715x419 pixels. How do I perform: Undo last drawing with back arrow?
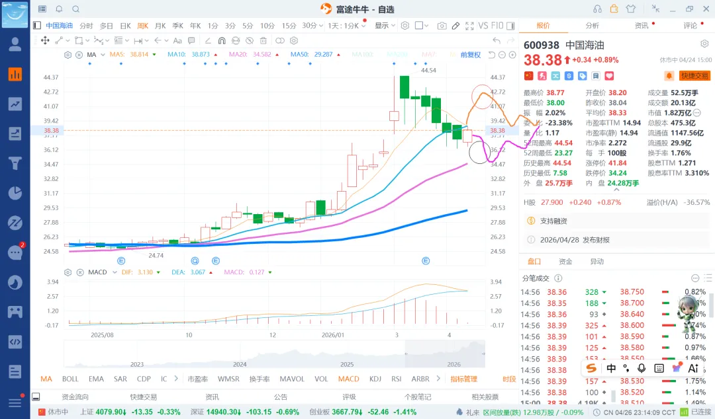click(497, 40)
